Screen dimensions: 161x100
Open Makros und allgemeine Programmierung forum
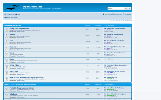(27, 77)
